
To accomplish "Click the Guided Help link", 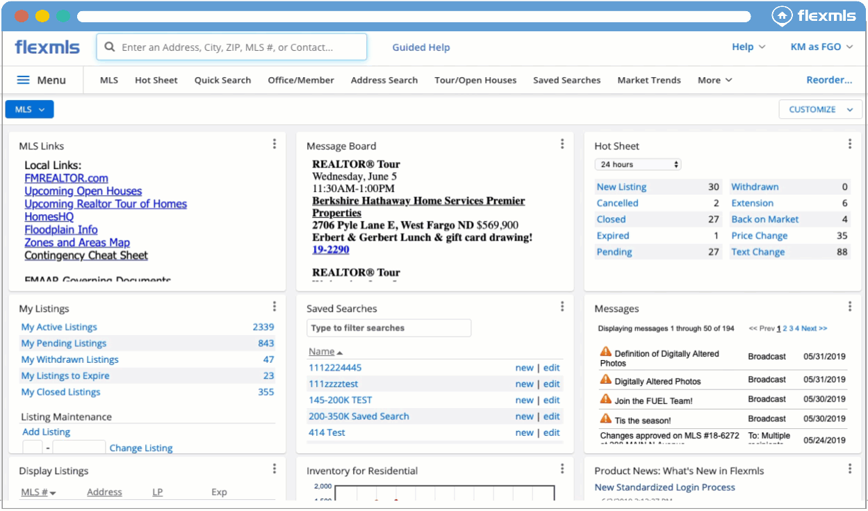I will point(420,47).
